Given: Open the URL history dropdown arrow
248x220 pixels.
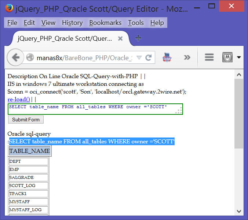Looking at the screenshot, I should tap(139, 58).
